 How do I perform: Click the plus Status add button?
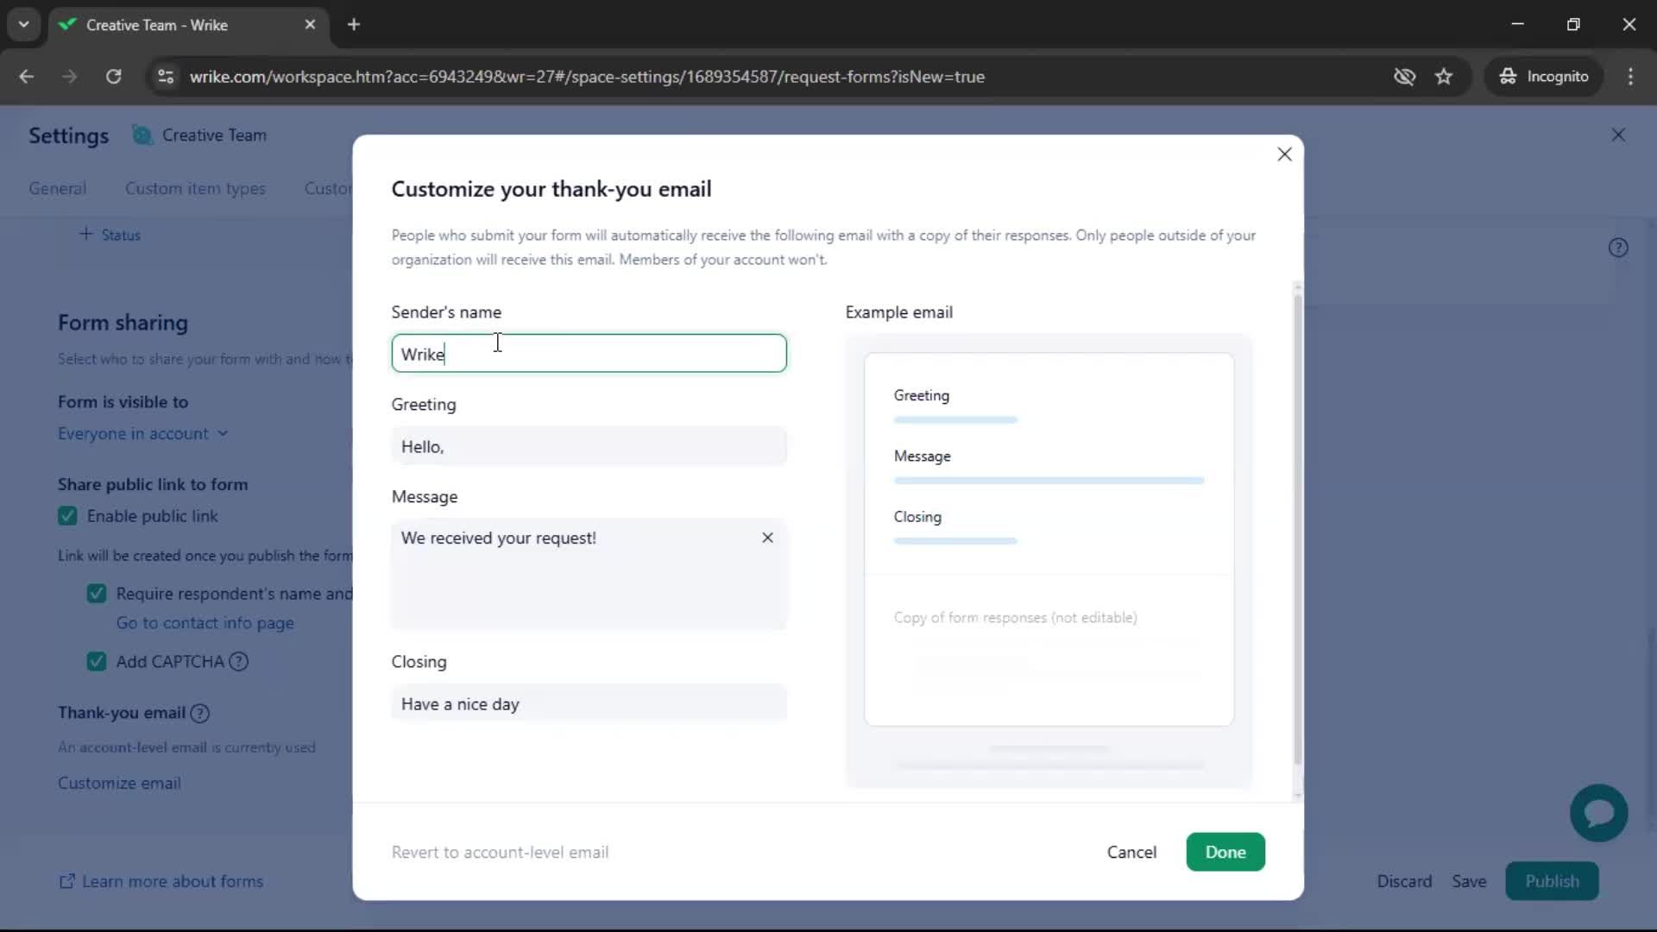pos(110,235)
